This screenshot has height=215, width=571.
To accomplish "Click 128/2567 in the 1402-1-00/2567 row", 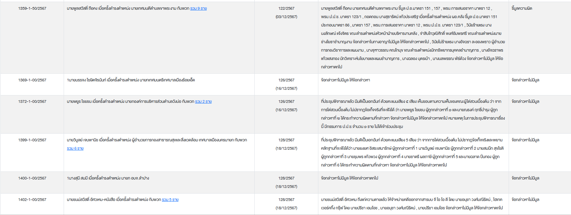I will [x=286, y=200].
